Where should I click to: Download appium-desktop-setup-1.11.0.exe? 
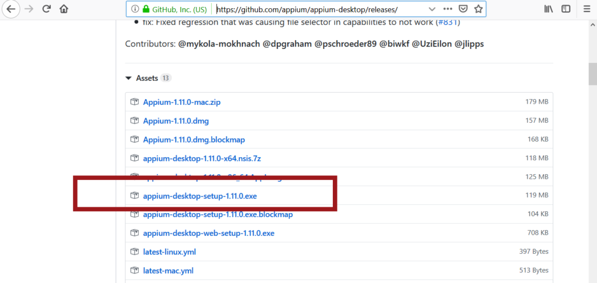[200, 196]
